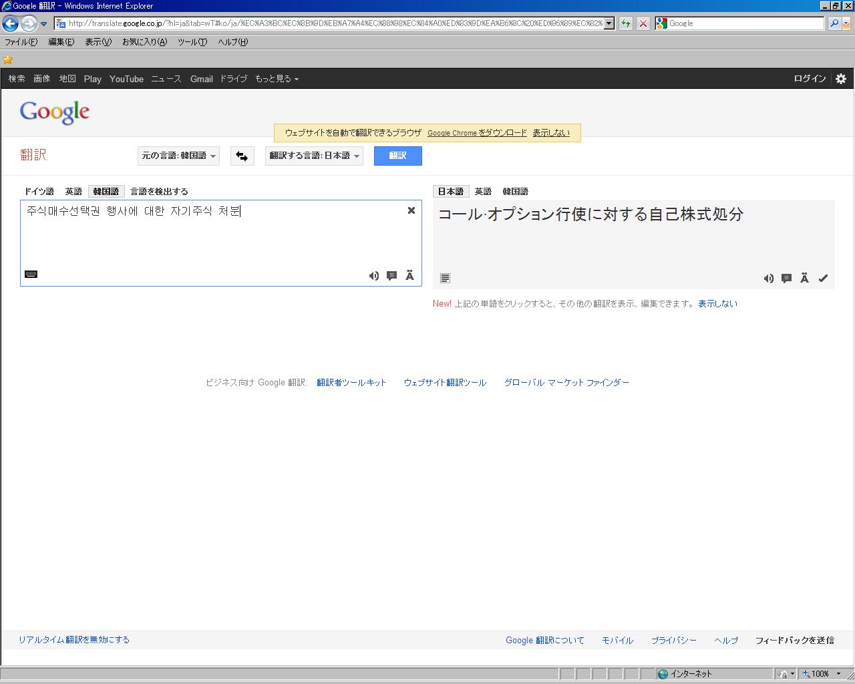
Task: Select 言語を検出する option
Action: pos(159,192)
